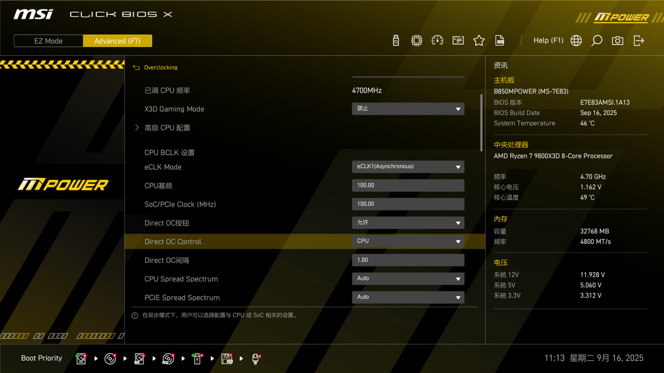The height and width of the screenshot is (373, 664).
Task: Select the USB floppy boot device icon
Action: [x=227, y=359]
